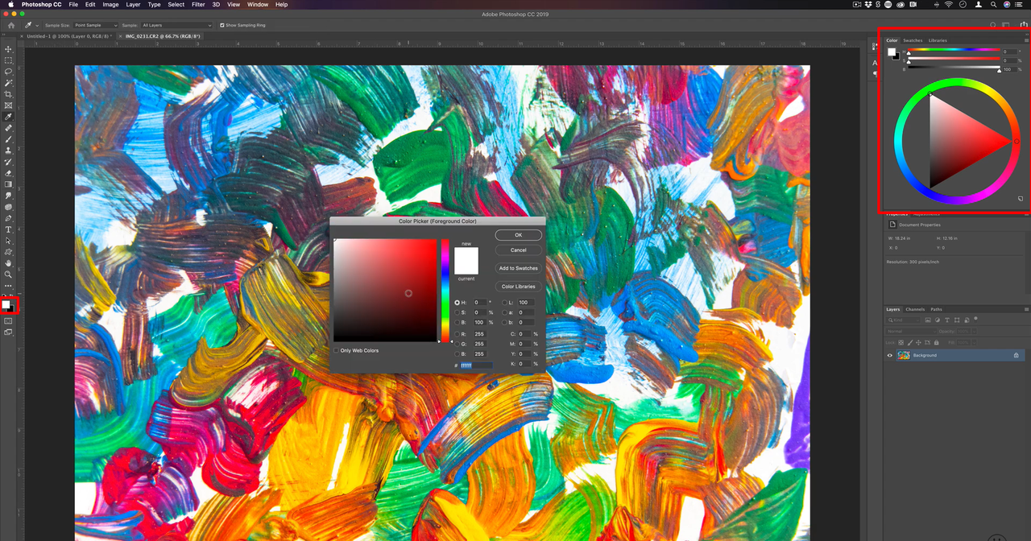Select the Rectangular Marquee tool

tap(9, 60)
